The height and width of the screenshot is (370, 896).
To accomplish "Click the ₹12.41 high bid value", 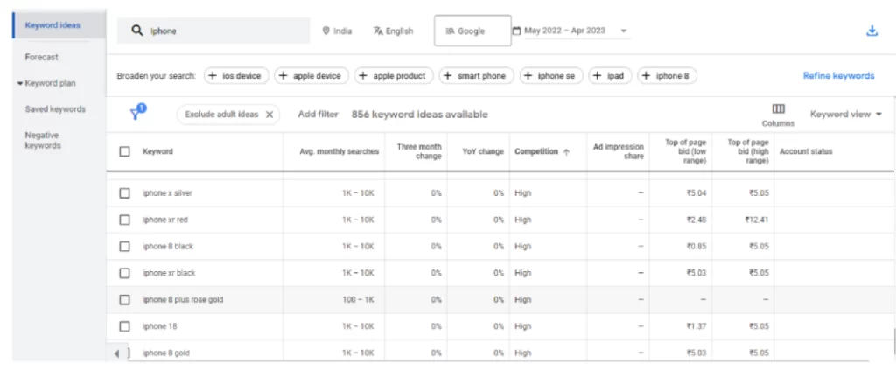I will pos(757,220).
